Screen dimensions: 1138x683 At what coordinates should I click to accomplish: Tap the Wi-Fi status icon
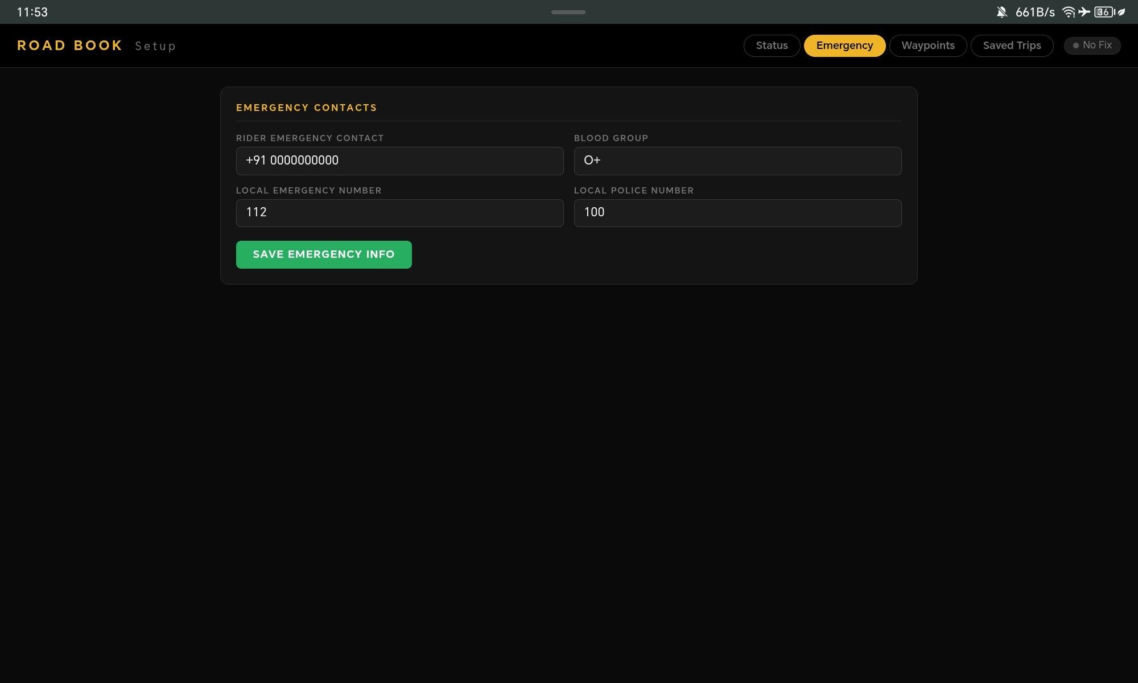(x=1069, y=12)
